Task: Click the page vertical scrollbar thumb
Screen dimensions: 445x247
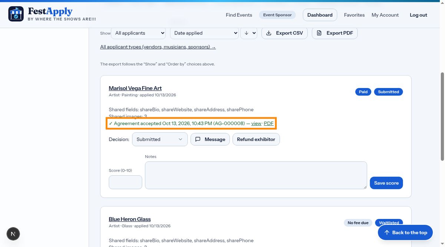Action: (x=442, y=116)
